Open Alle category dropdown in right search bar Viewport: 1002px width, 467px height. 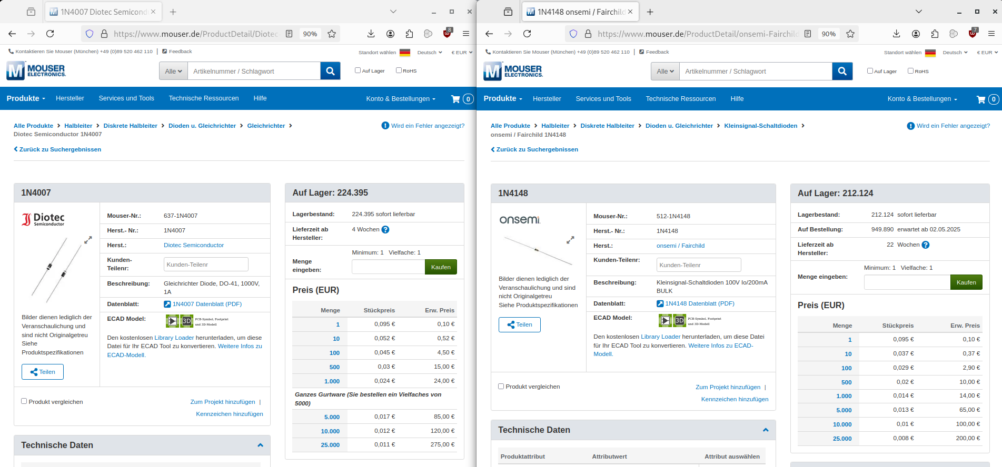665,71
